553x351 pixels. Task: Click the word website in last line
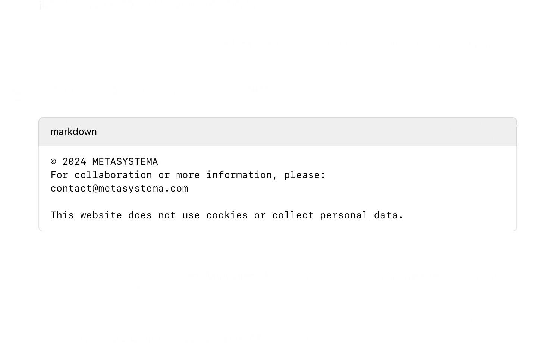click(x=101, y=215)
